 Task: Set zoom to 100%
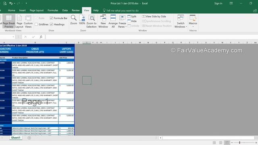coord(82,20)
